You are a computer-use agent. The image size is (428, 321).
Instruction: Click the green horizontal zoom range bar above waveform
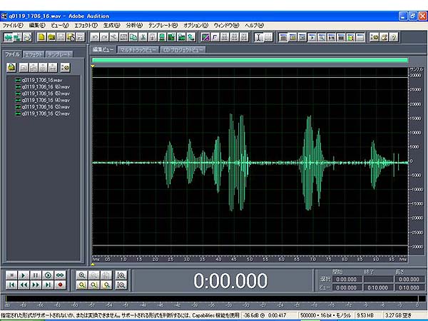point(250,60)
